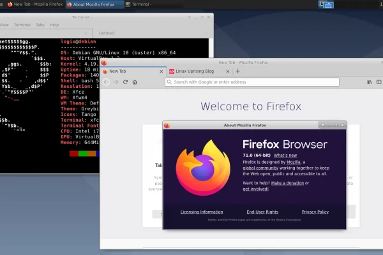This screenshot has width=383, height=255.
Task: Open the Tabs menu in terminal window
Action: click(x=40, y=25)
